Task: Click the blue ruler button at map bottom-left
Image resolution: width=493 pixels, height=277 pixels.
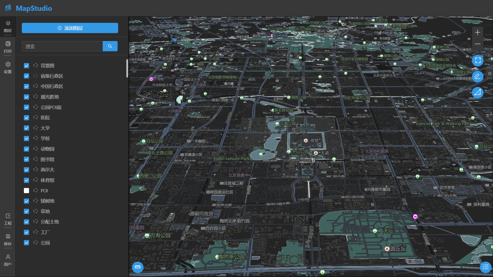Action: 138,267
